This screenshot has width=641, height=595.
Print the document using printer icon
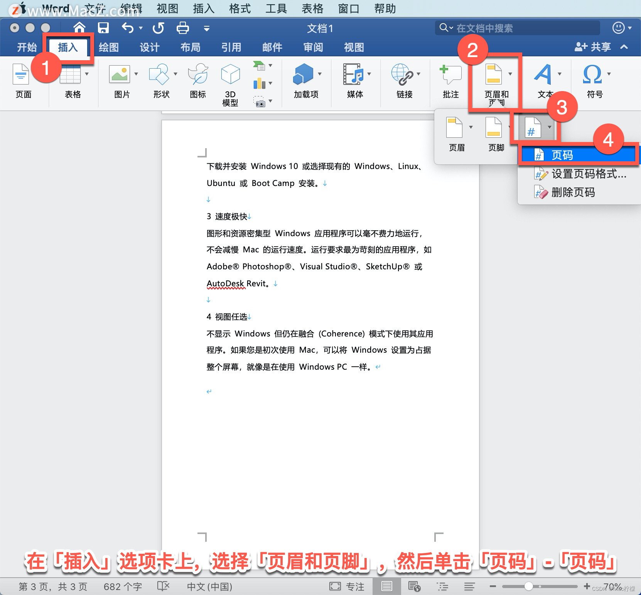[x=182, y=28]
